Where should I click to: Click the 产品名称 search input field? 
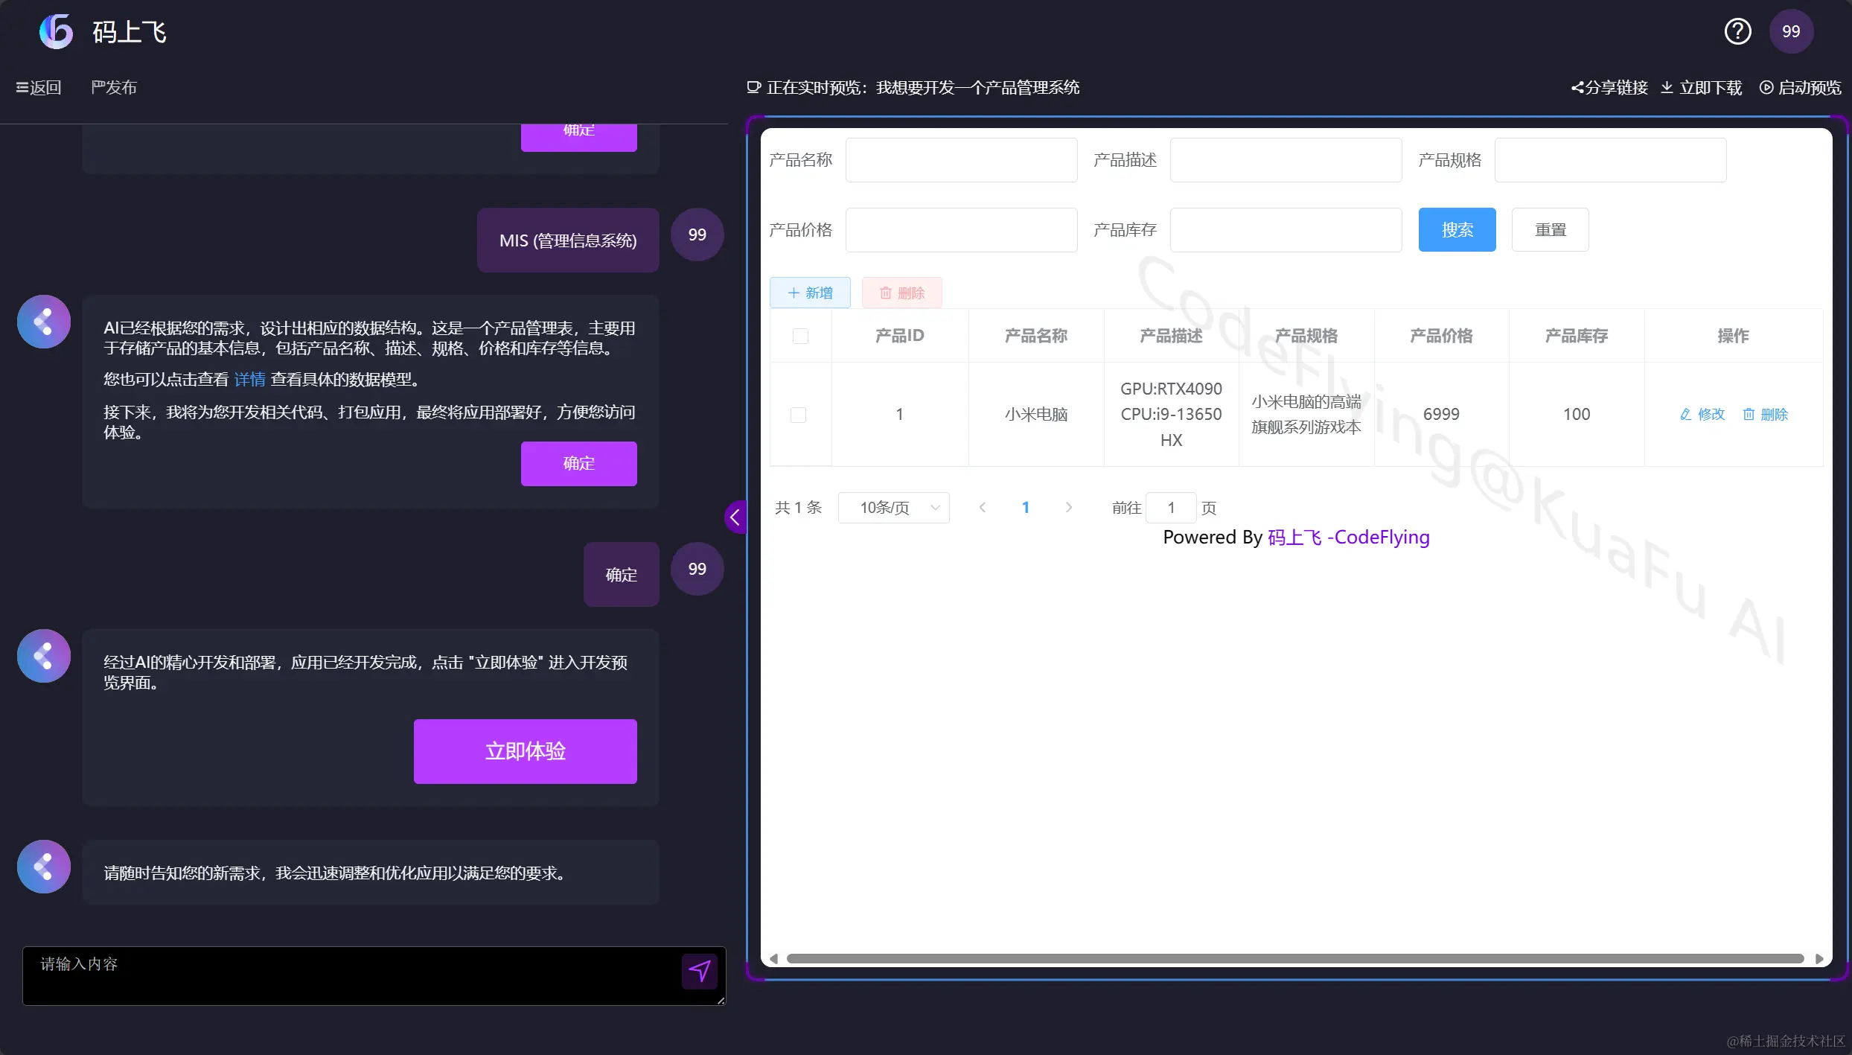pos(961,160)
